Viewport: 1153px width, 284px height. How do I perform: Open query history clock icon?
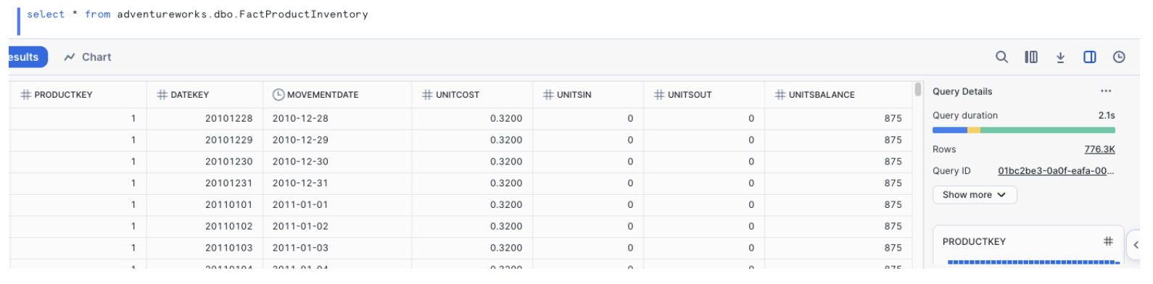tap(1119, 57)
